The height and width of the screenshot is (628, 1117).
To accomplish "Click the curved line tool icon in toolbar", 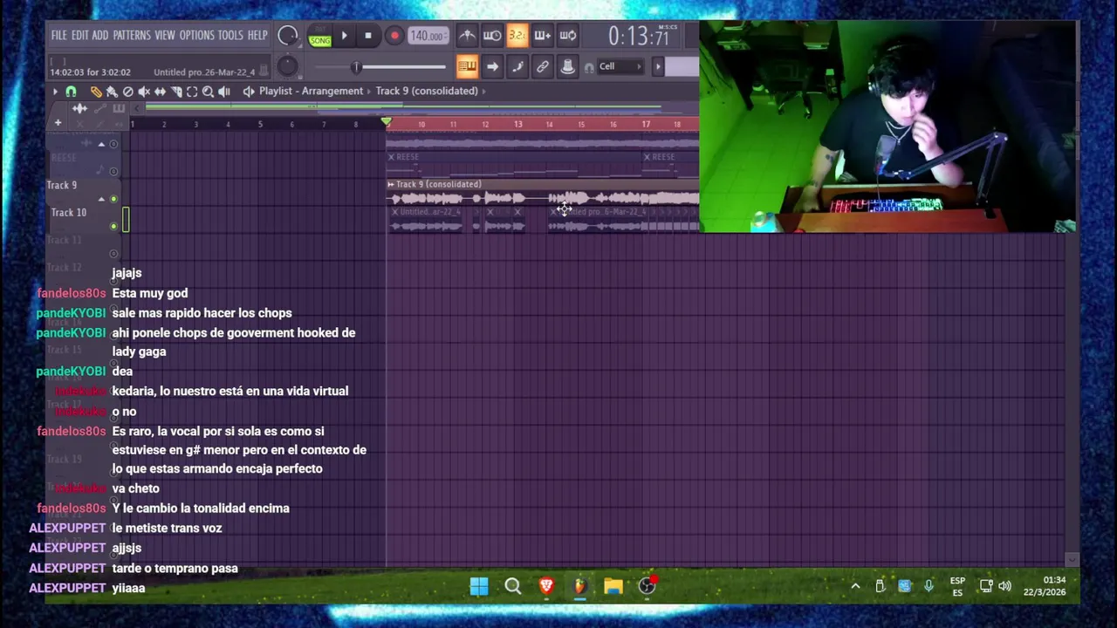I will click(517, 66).
